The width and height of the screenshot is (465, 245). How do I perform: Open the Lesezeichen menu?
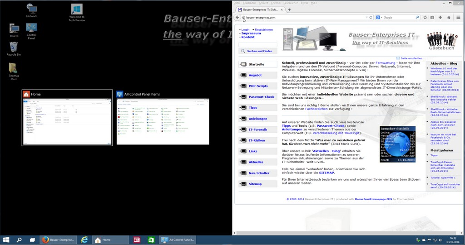pyautogui.click(x=291, y=3)
